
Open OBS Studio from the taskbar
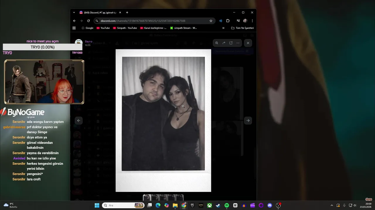[x=278, y=205]
